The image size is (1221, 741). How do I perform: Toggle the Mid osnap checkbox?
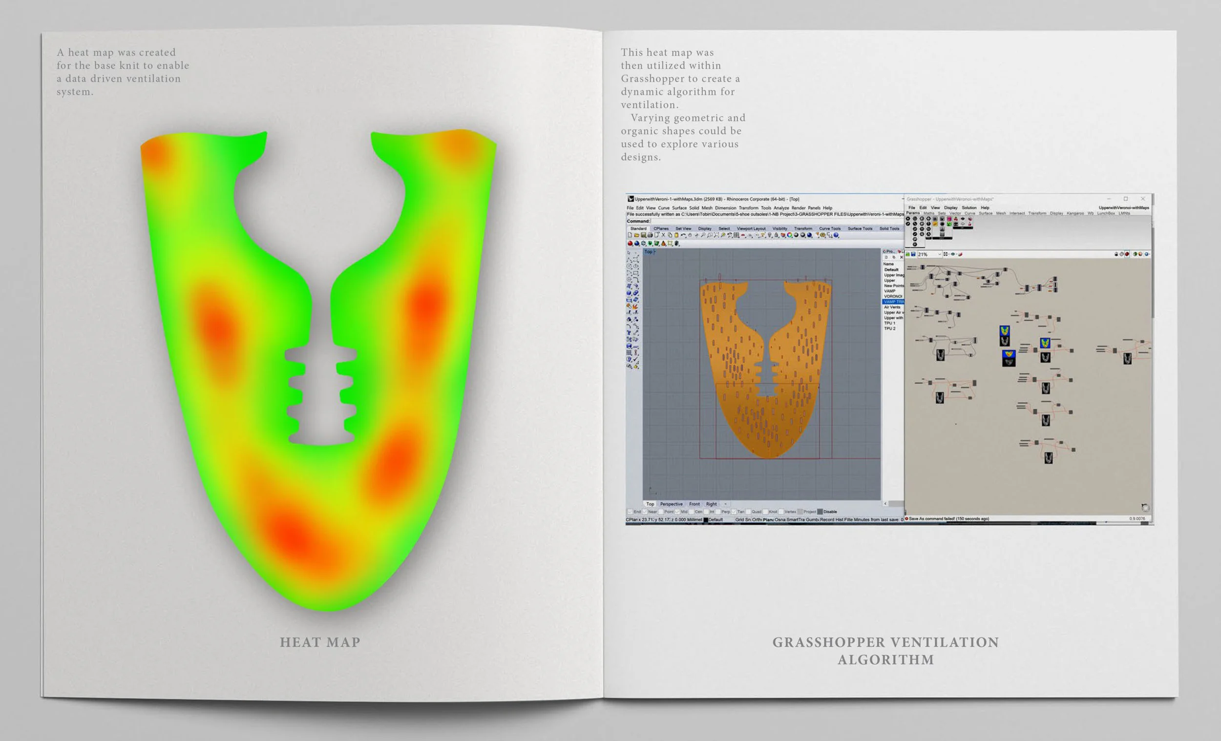tap(677, 512)
